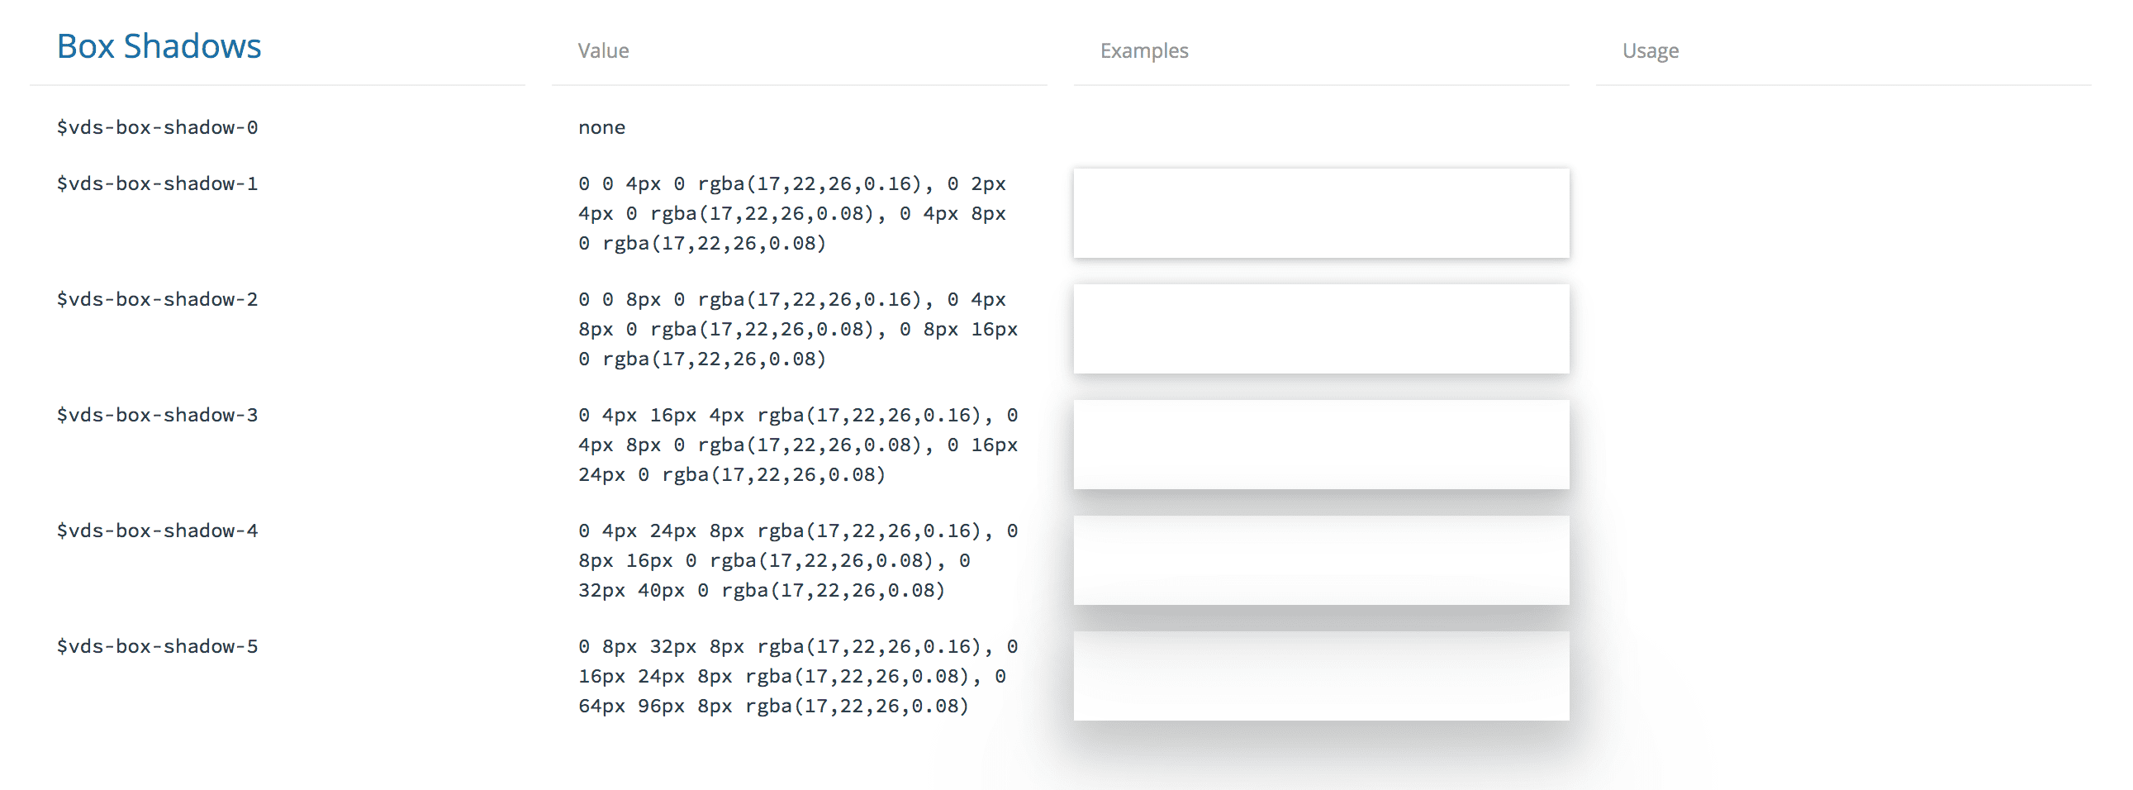Select the $vds-box-shadow-0 variable name
Screen dimensions: 2133x790
pyautogui.click(x=157, y=127)
